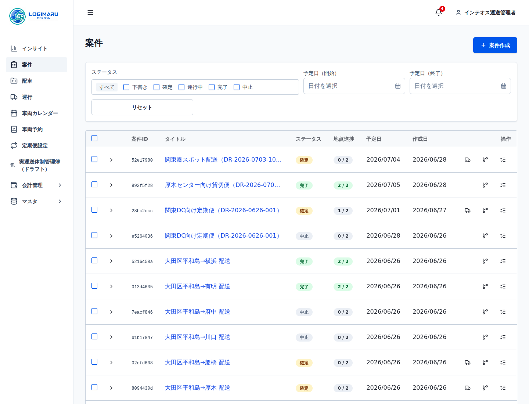Click the 案件作成 button
The image size is (529, 404).
[495, 45]
